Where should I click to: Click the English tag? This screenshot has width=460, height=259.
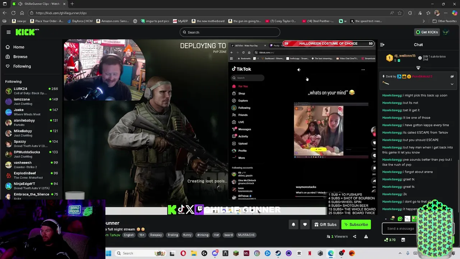(x=129, y=235)
